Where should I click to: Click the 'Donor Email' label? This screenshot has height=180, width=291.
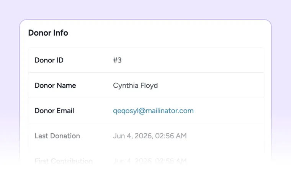[x=54, y=111]
